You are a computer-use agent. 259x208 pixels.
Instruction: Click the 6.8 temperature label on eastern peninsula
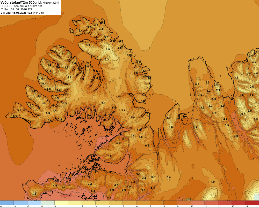tap(242, 95)
